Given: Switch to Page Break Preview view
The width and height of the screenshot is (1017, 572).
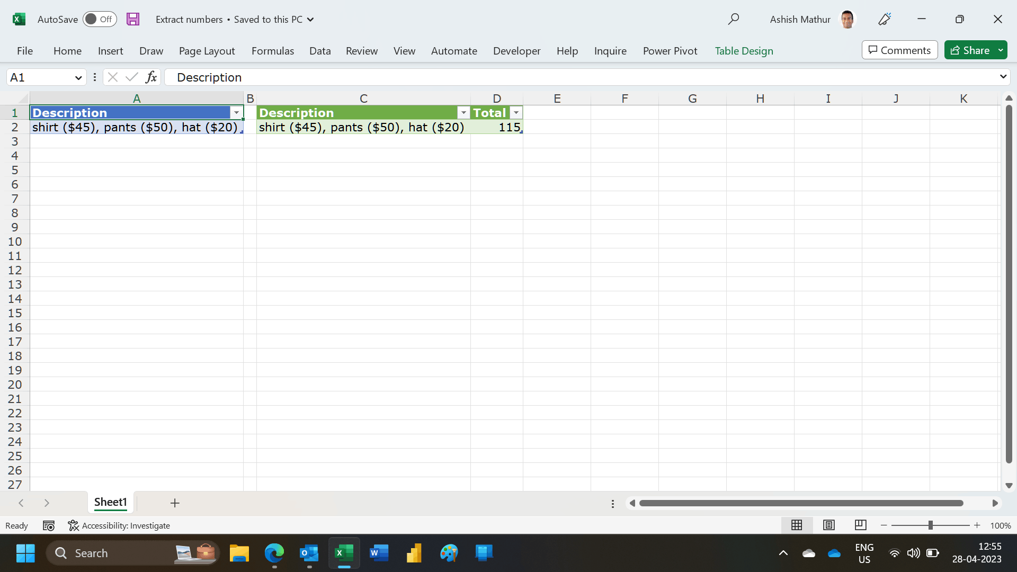Looking at the screenshot, I should 860,525.
